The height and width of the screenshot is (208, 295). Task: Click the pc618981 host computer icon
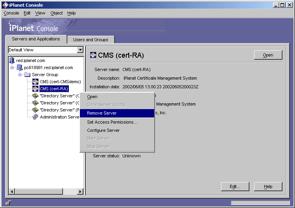tap(19, 68)
